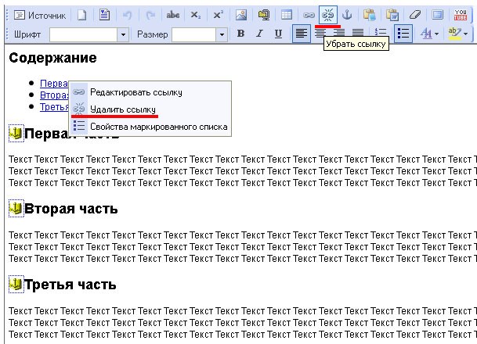Image resolution: width=477 pixels, height=344 pixels.
Task: Toggle underline formatting
Action: (x=278, y=34)
